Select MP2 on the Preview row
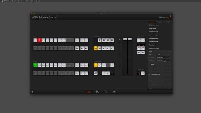The image size is (201, 113). pos(86,73)
